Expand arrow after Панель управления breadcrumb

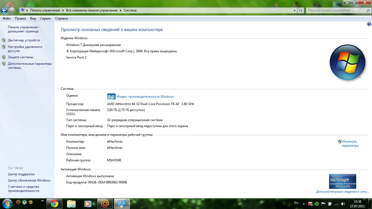pyautogui.click(x=63, y=10)
